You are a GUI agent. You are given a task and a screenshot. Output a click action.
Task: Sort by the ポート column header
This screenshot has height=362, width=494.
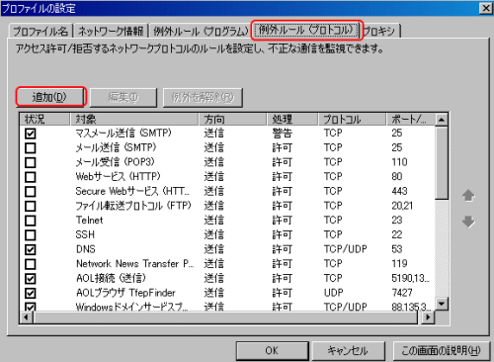tap(410, 119)
